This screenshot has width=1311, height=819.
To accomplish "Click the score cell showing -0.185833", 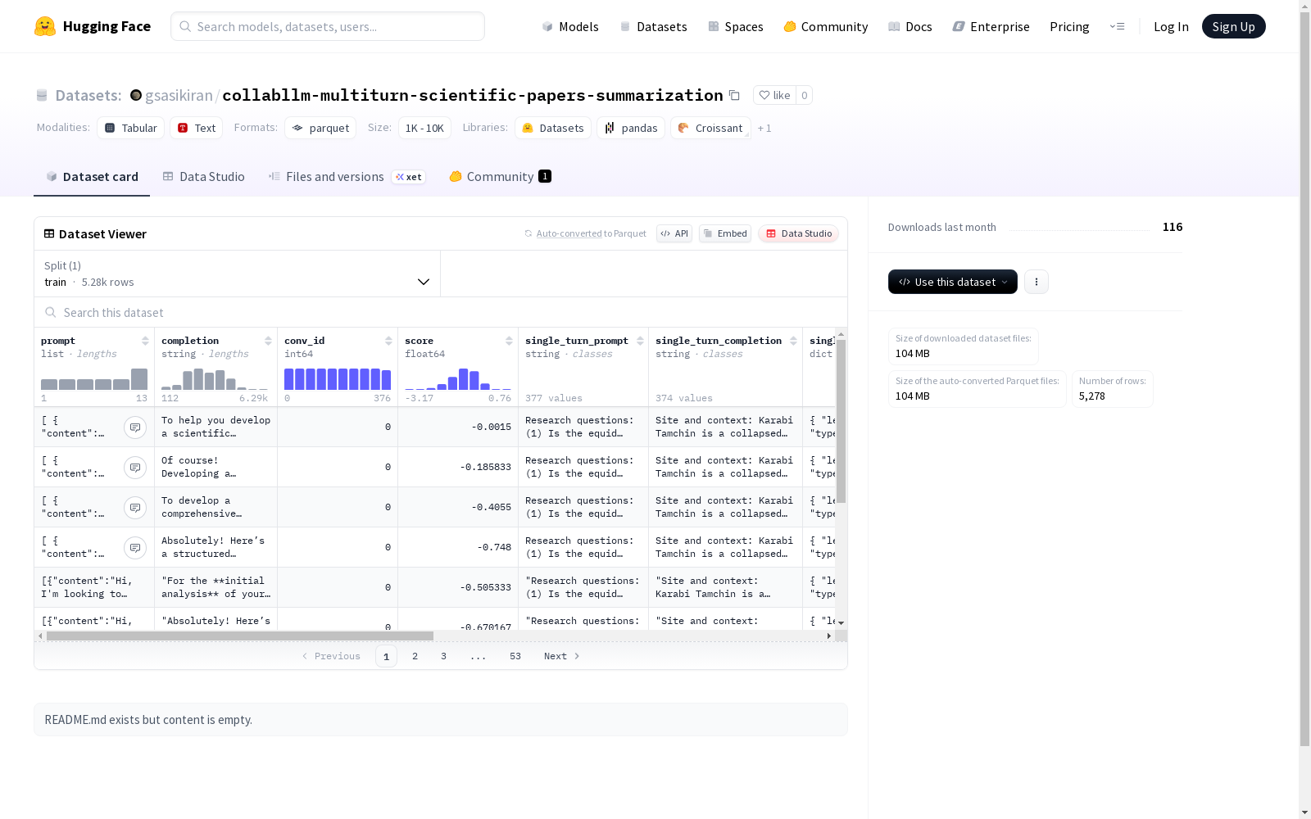I will click(458, 467).
